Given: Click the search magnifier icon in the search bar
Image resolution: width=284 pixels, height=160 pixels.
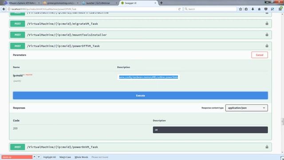Looking at the screenshot, I should click(x=186, y=9).
